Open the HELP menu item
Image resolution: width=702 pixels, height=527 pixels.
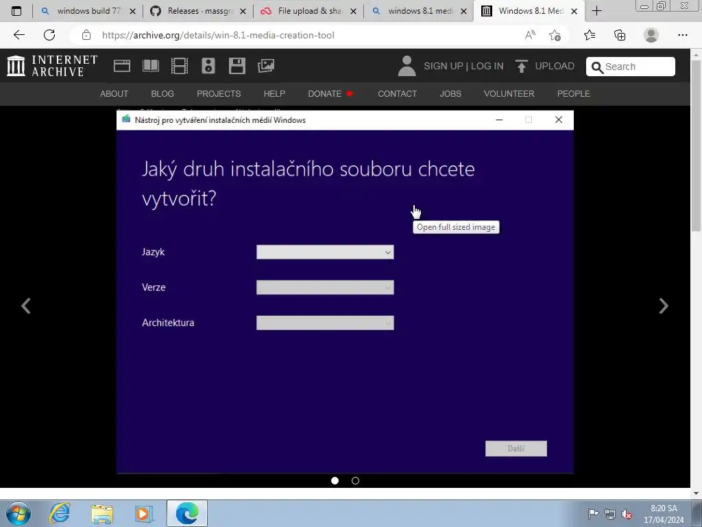[x=274, y=93]
